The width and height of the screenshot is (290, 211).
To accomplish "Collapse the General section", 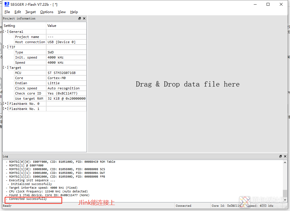I will 5,32.
